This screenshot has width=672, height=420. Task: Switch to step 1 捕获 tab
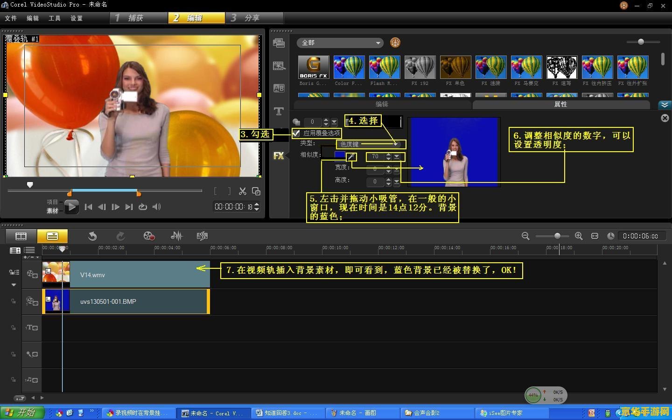139,18
